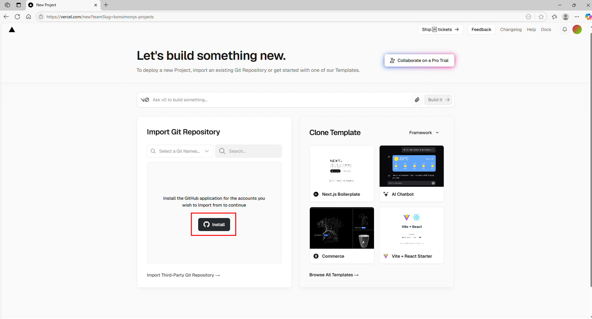Image resolution: width=592 pixels, height=319 pixels.
Task: Click the Vite icon beside Vite + React Starter
Action: click(386, 256)
